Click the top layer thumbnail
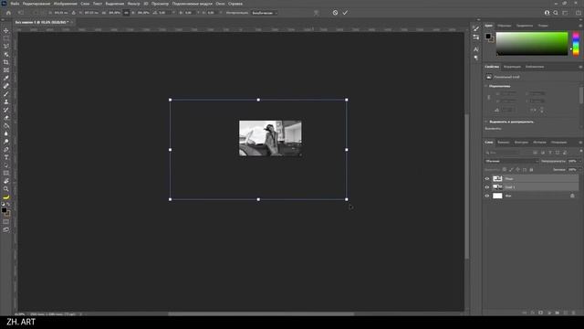The image size is (584, 329). (x=497, y=179)
